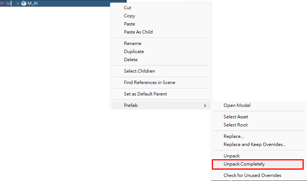This screenshot has width=307, height=181.
Task: Choose Select Asset in the submenu
Action: point(236,116)
